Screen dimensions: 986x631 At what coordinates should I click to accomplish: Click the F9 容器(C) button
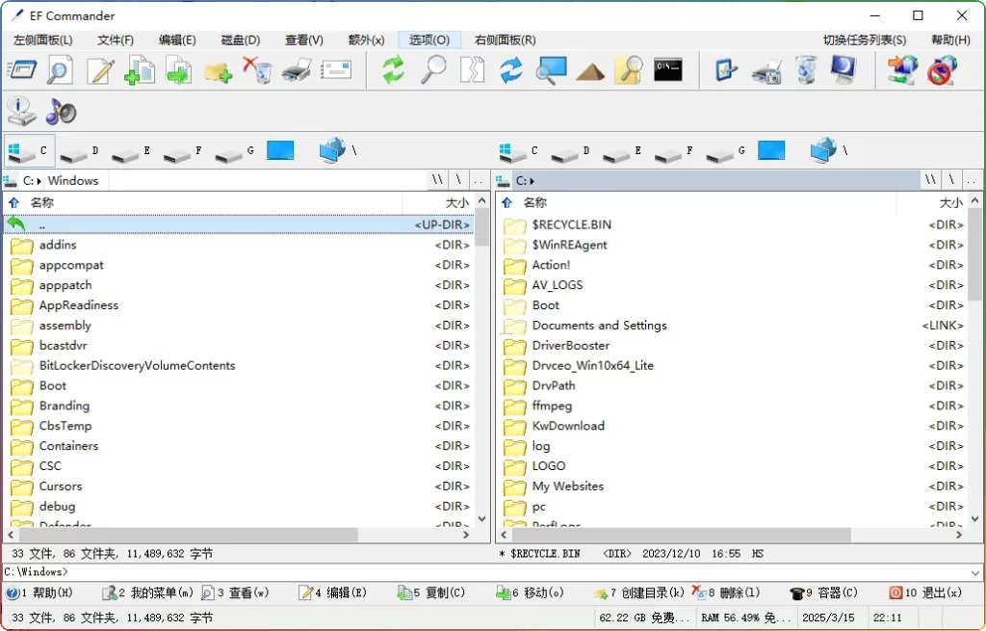point(824,592)
